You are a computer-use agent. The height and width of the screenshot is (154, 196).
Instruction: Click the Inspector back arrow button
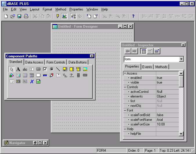point(128,51)
